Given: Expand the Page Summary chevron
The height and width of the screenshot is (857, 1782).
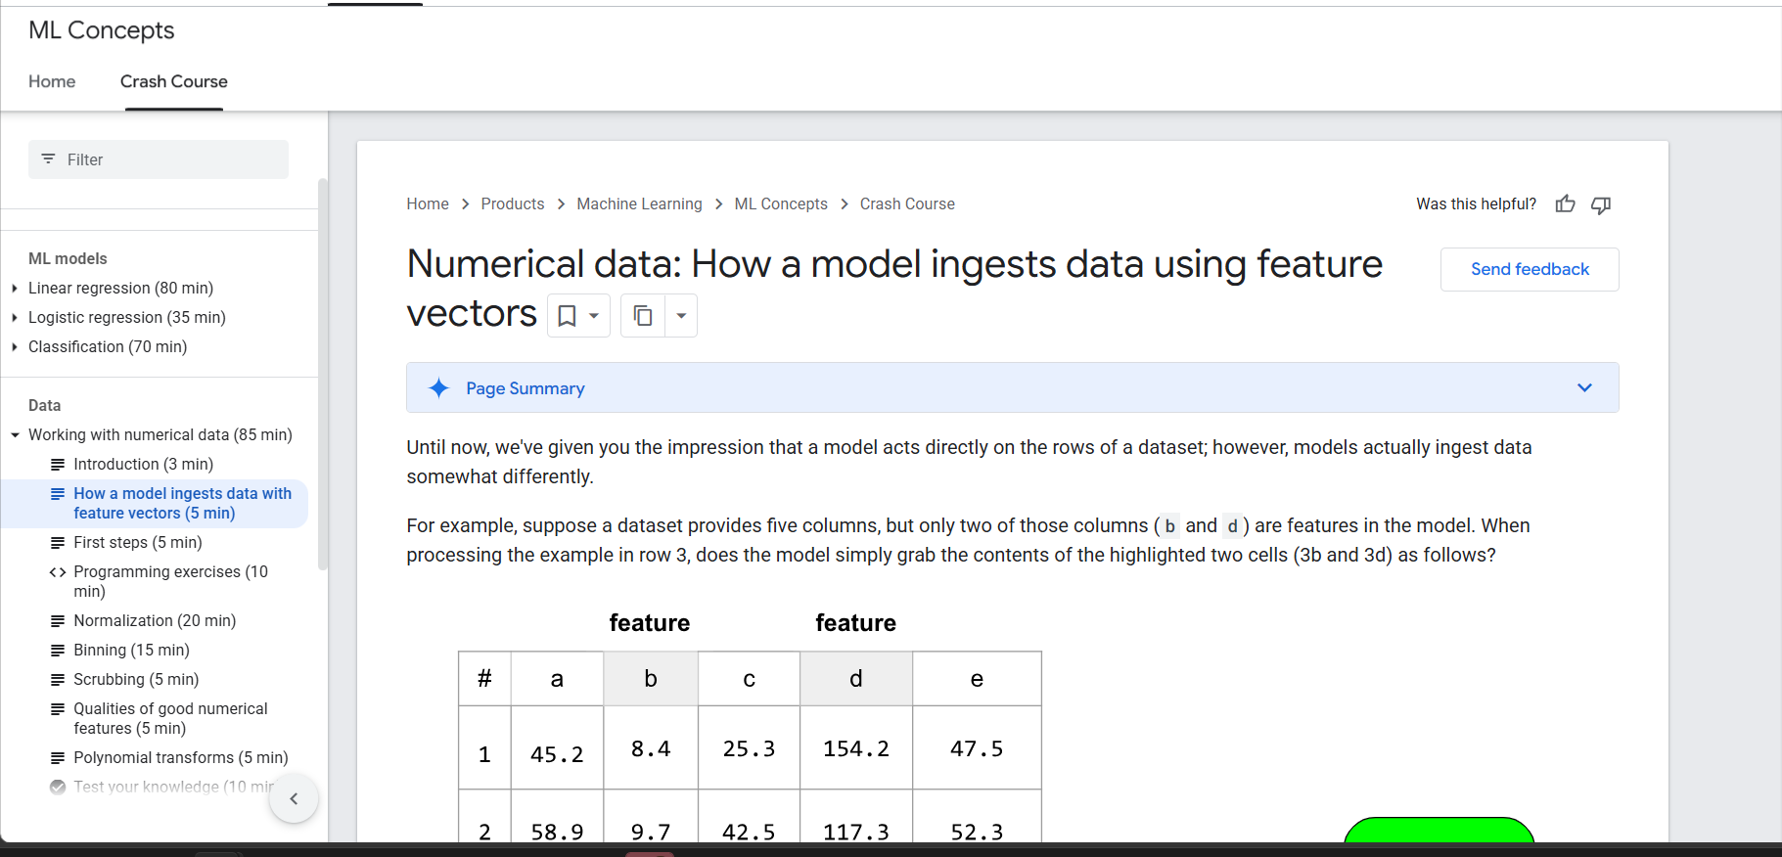Looking at the screenshot, I should point(1584,387).
